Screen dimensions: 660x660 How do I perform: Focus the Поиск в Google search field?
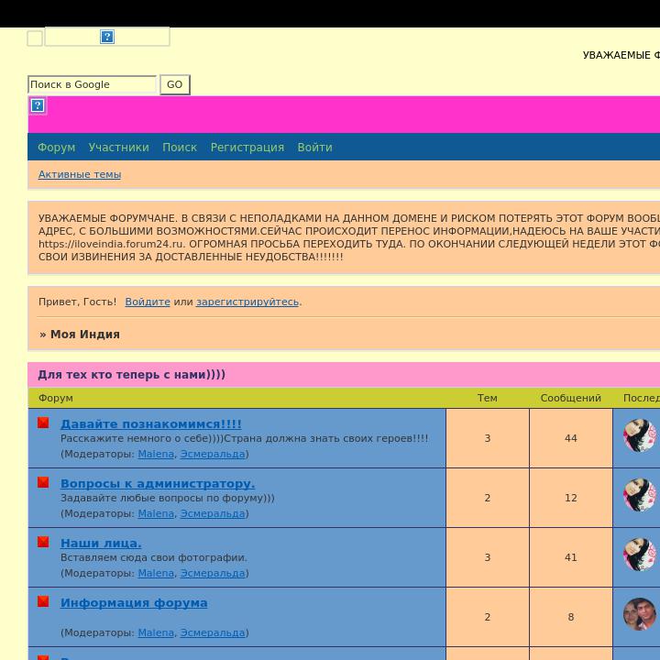coord(93,84)
